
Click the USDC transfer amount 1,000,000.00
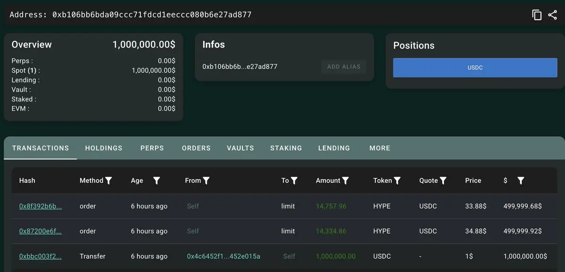[336, 256]
